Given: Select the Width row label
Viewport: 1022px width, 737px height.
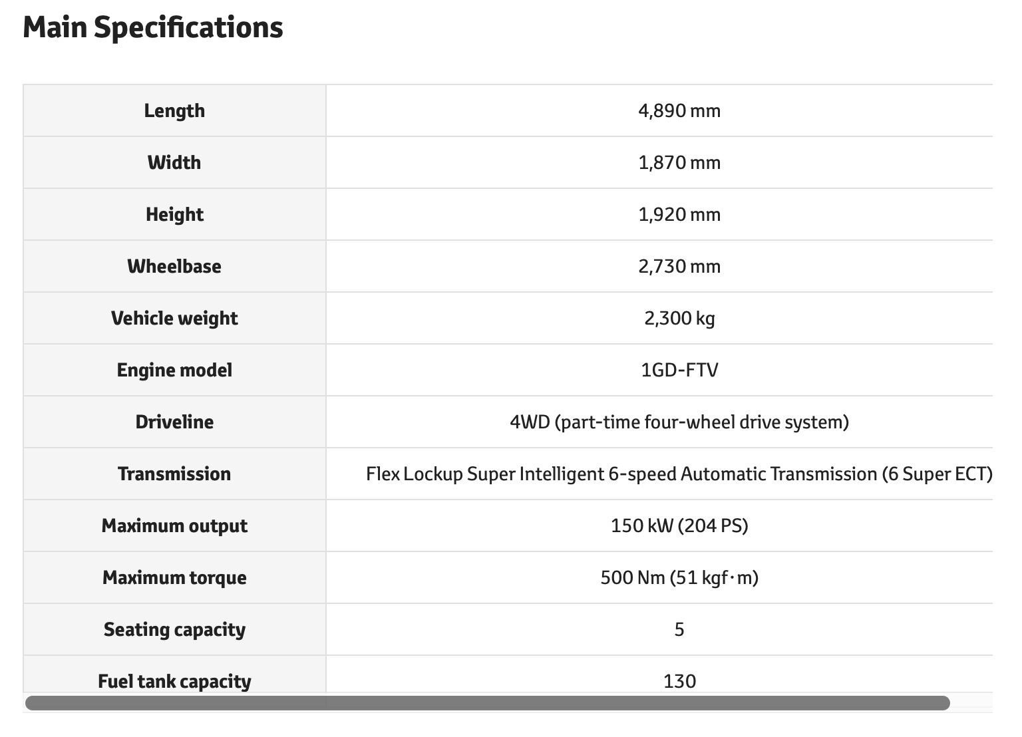Looking at the screenshot, I should coord(174,162).
